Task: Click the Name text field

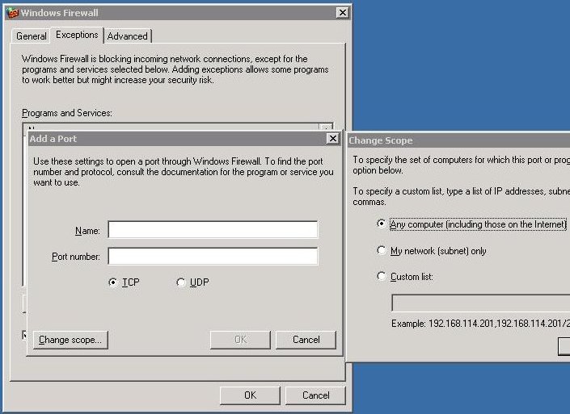Action: 213,231
